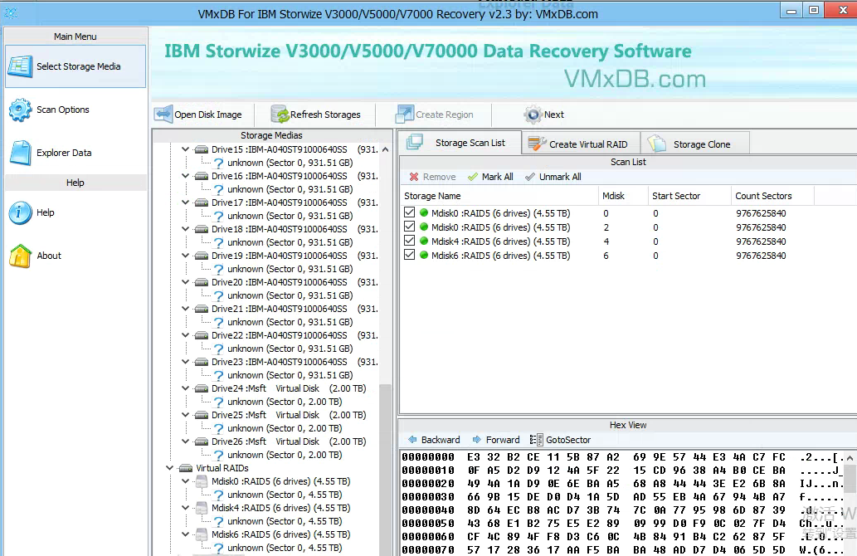Screen dimensions: 857x556
Task: Click the 9767625840 cell in the Mdisk4 row
Action: coord(761,241)
